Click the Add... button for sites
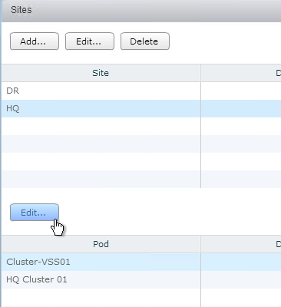This screenshot has width=281, height=307. point(35,41)
